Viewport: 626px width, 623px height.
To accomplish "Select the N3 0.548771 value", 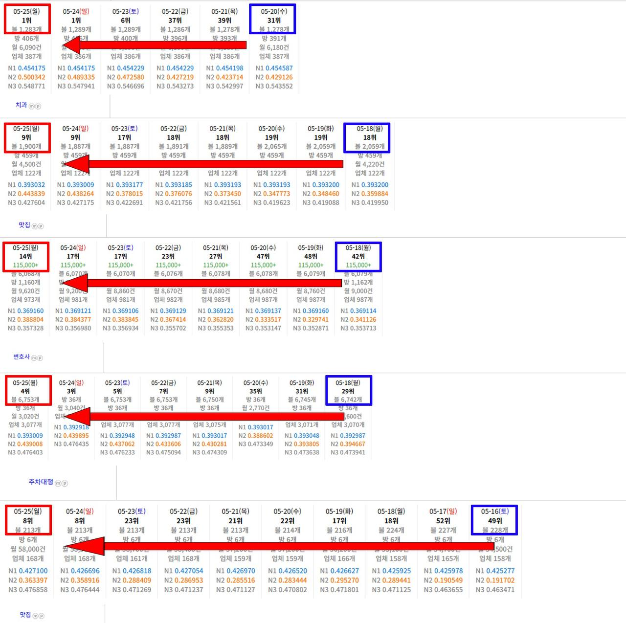I will pyautogui.click(x=27, y=86).
